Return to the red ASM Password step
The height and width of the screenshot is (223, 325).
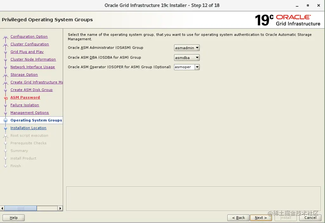[25, 97]
